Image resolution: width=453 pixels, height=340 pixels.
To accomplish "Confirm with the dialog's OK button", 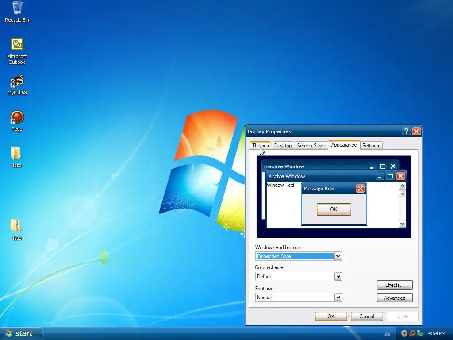I will click(331, 316).
